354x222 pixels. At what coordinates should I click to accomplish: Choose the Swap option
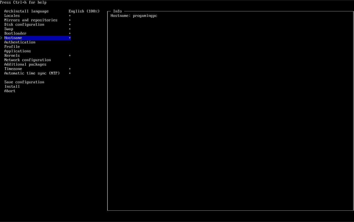[x=9, y=29]
